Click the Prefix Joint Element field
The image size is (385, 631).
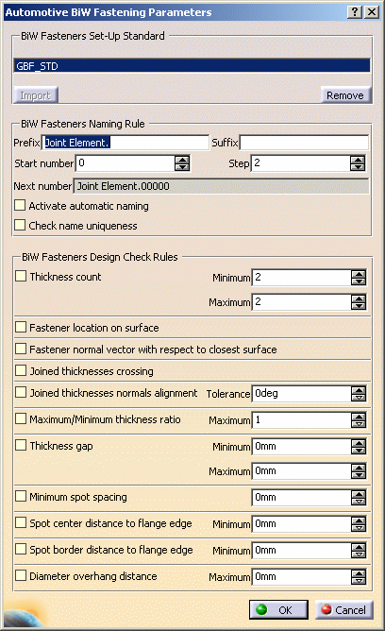coord(126,143)
